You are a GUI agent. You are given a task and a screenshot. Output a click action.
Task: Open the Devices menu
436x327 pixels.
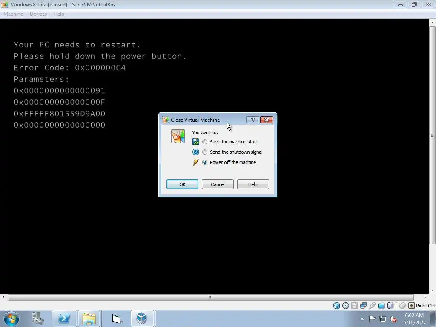click(x=38, y=14)
